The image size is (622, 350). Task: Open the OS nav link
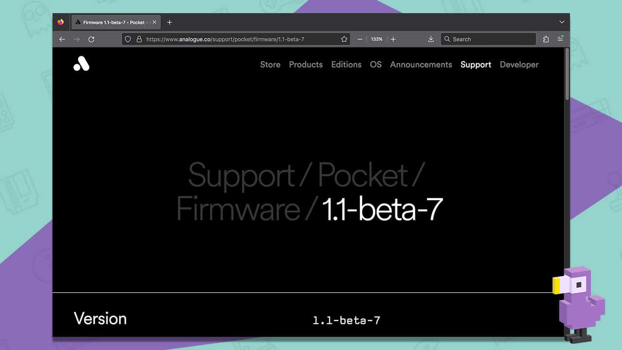376,65
